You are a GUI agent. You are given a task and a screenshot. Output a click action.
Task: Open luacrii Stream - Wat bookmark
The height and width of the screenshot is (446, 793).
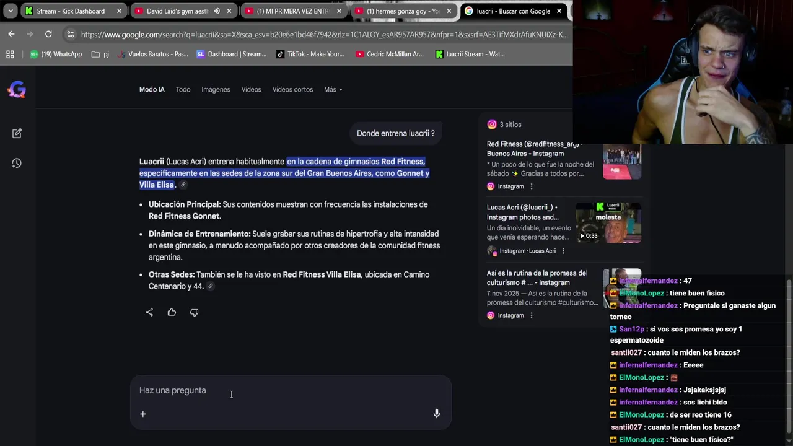(470, 54)
